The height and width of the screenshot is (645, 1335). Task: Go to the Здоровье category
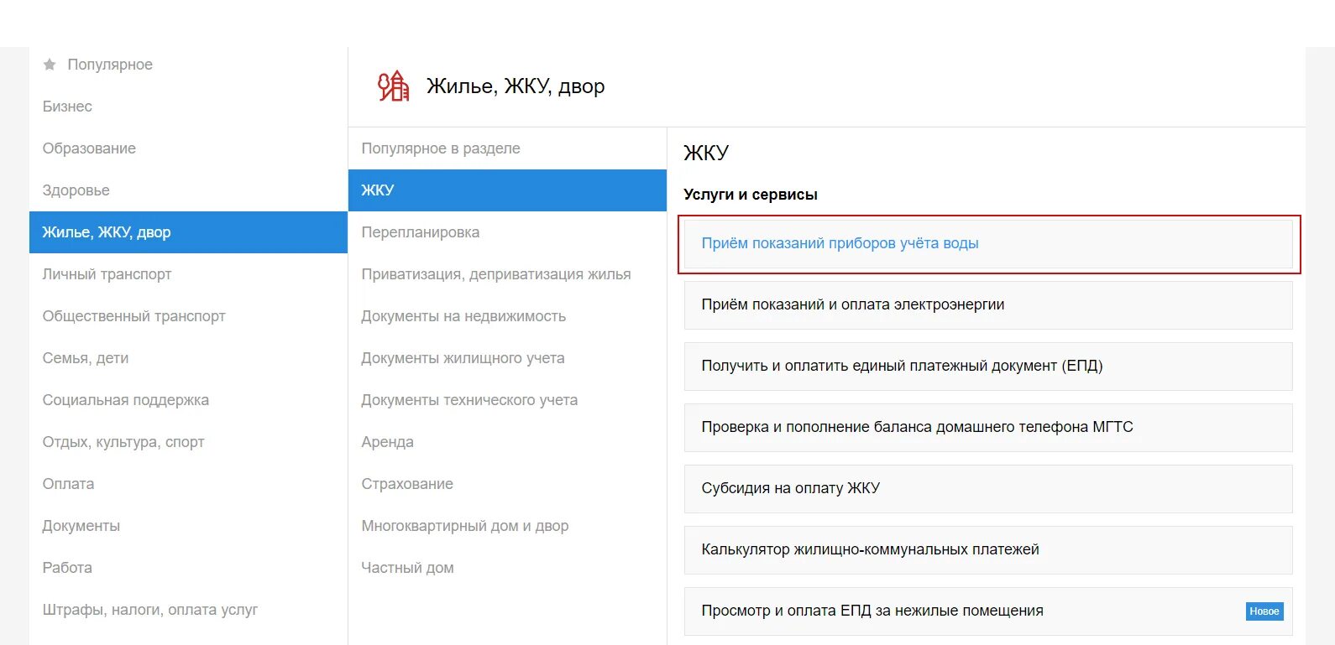[x=76, y=190]
